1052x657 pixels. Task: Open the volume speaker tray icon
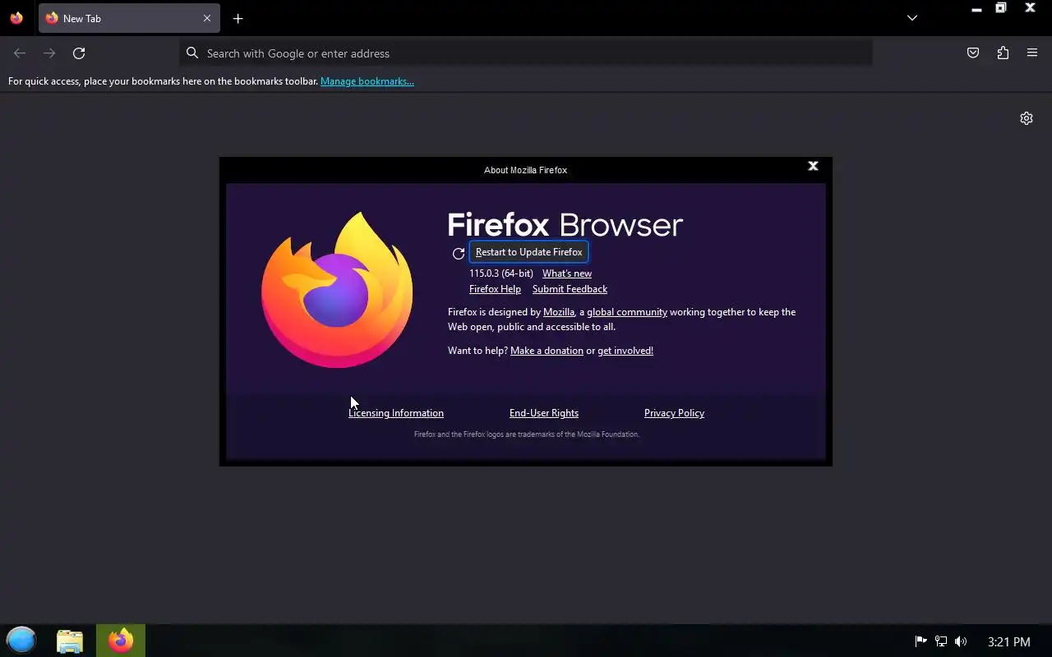(961, 641)
